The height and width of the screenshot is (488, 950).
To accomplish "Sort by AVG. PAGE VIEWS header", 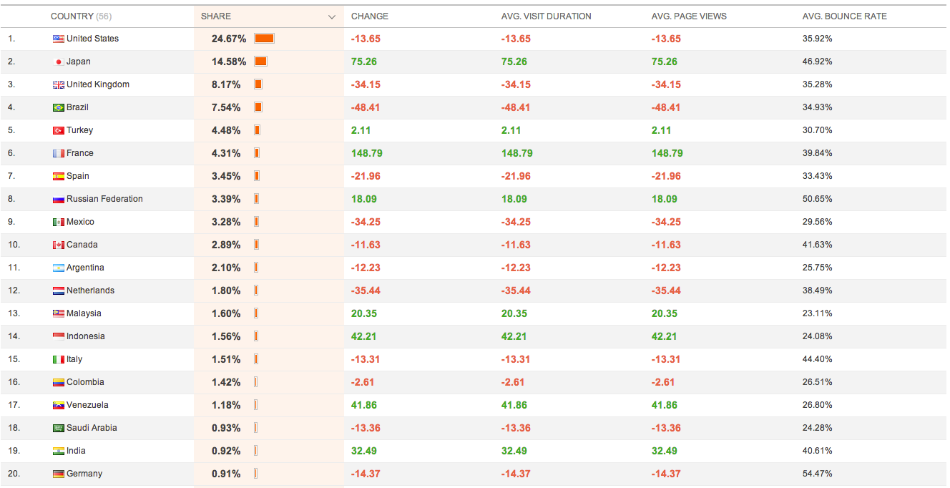I will (x=689, y=16).
